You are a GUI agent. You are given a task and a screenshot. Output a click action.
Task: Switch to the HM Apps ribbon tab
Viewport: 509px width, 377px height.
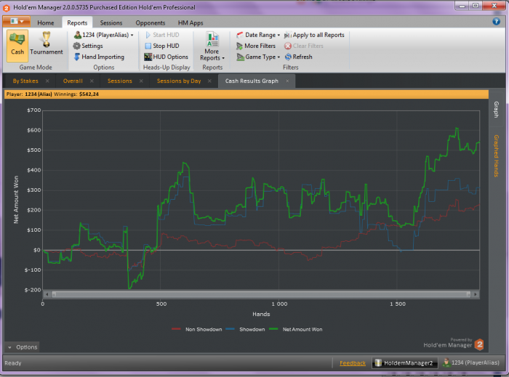click(191, 23)
